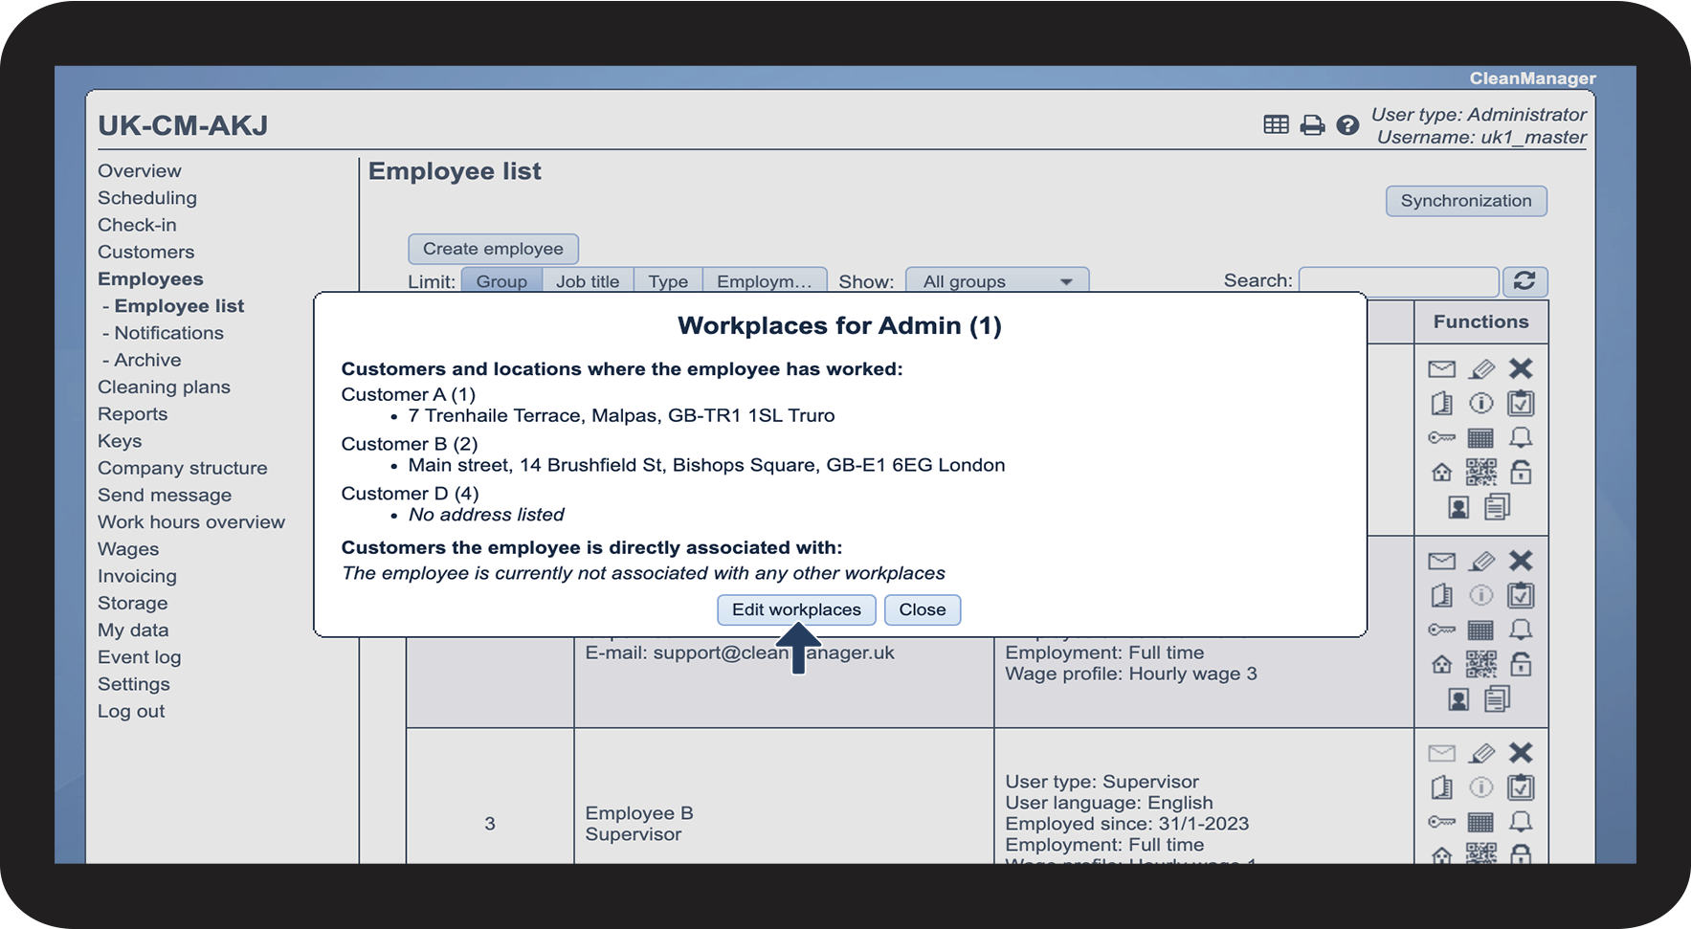This screenshot has height=929, width=1691.
Task: Open the Check-in sidebar item
Action: (x=137, y=225)
